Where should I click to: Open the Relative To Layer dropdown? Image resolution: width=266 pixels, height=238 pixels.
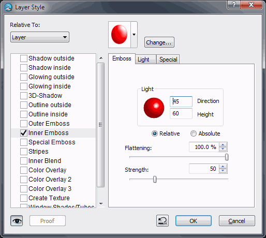coord(40,37)
